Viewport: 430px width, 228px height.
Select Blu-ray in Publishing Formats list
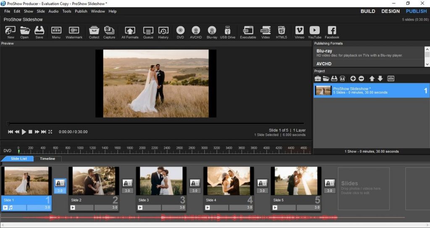[369, 53]
